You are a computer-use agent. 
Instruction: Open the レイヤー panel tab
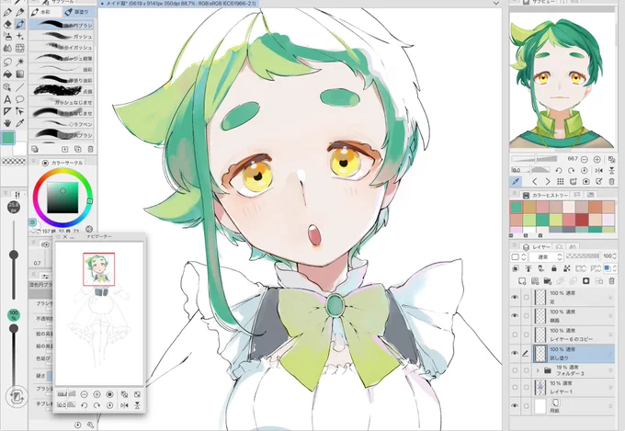[537, 247]
